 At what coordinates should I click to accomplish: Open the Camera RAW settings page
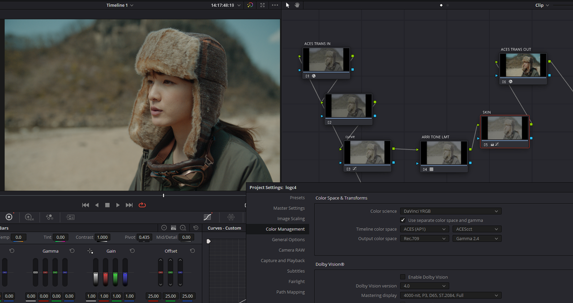point(291,250)
